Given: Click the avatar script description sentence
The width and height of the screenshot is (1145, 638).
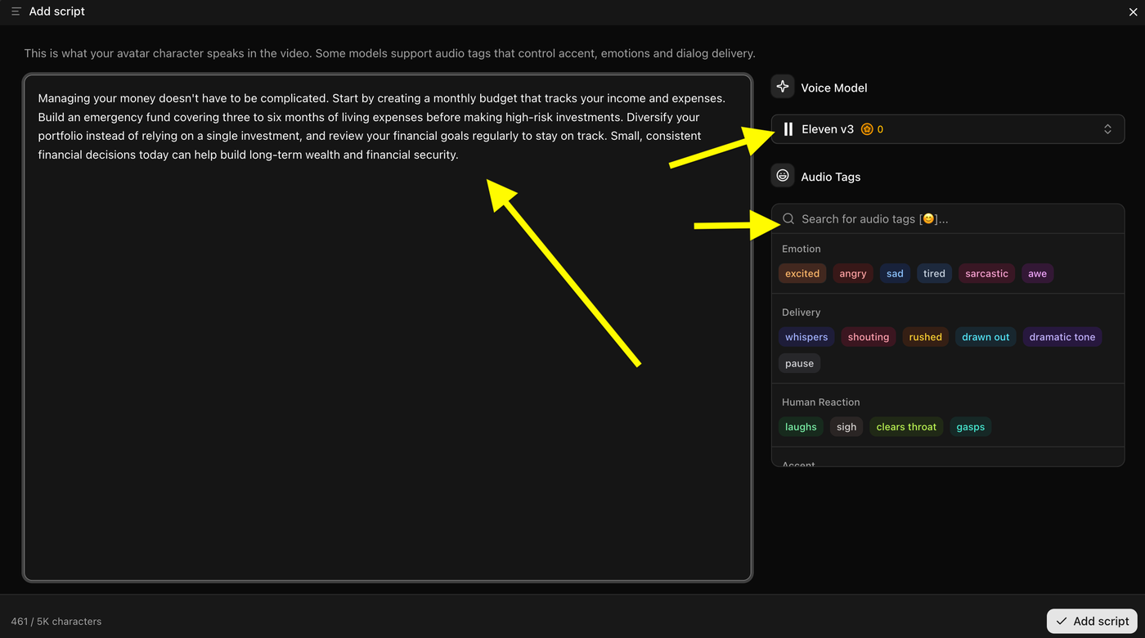Looking at the screenshot, I should tap(389, 53).
